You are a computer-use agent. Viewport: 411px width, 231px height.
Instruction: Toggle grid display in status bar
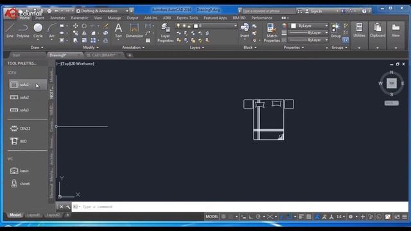point(223,217)
